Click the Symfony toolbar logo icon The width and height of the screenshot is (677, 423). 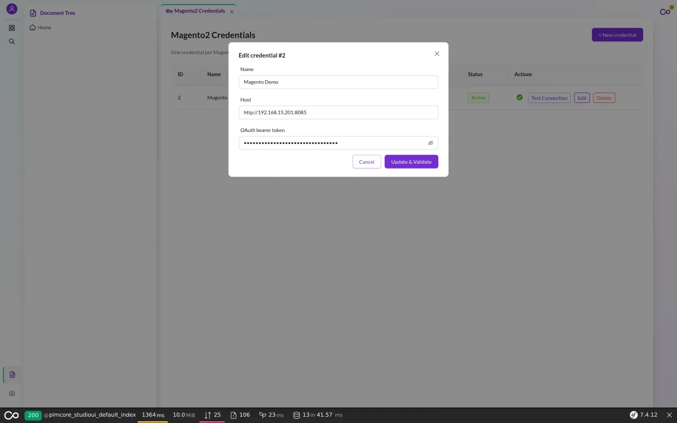(x=11, y=415)
